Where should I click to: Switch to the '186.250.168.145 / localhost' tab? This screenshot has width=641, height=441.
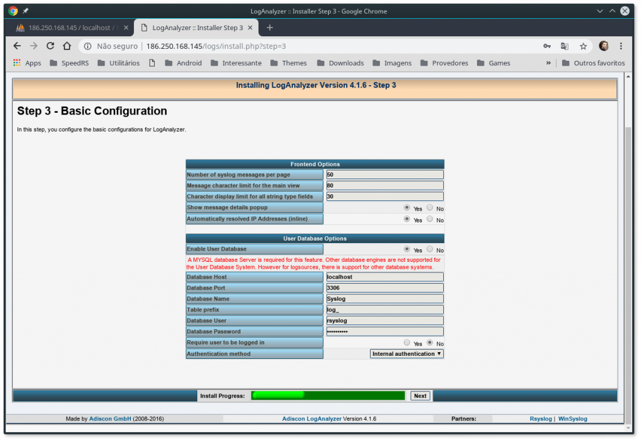69,27
